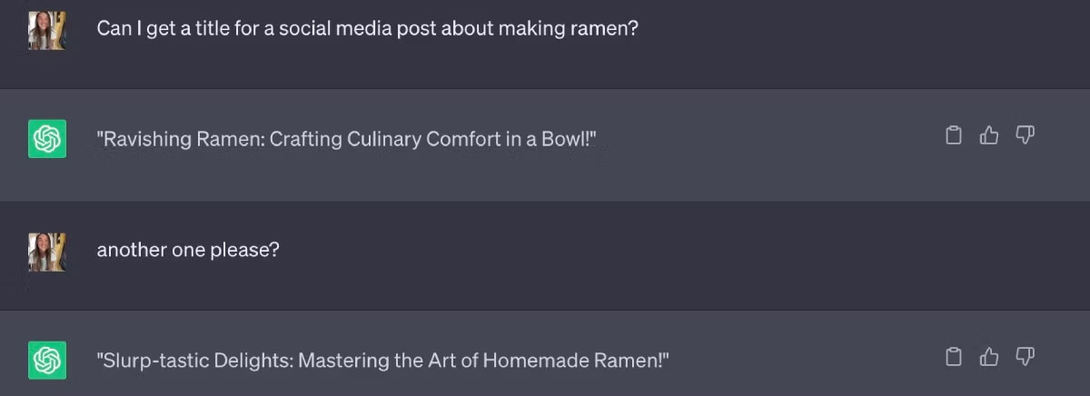1090x396 pixels.
Task: Copy the "Slurp-tastic Delights" response to clipboard
Action: 954,357
